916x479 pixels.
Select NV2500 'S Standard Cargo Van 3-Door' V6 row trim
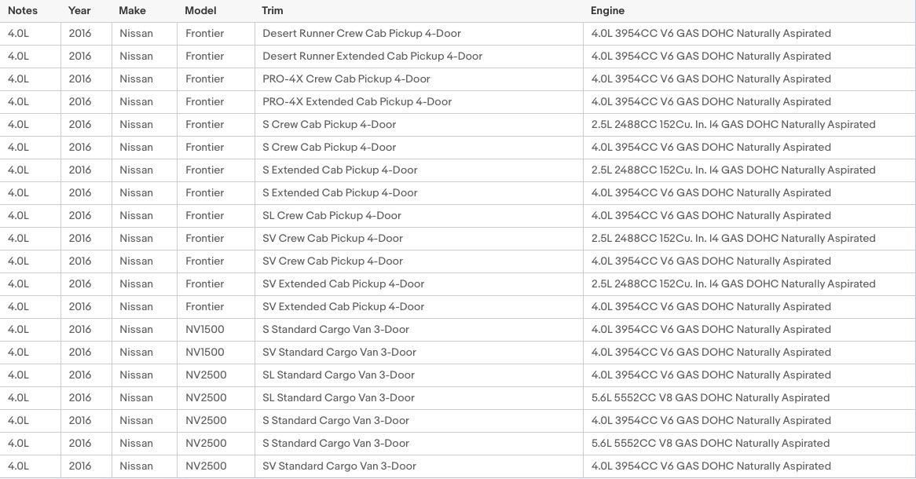[335, 421]
